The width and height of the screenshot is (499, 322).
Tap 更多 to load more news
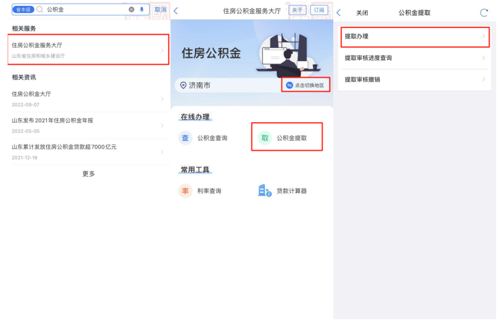point(88,174)
